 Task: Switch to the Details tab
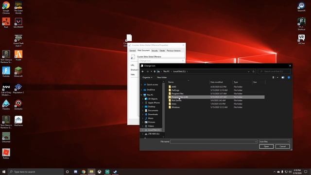(x=162, y=51)
